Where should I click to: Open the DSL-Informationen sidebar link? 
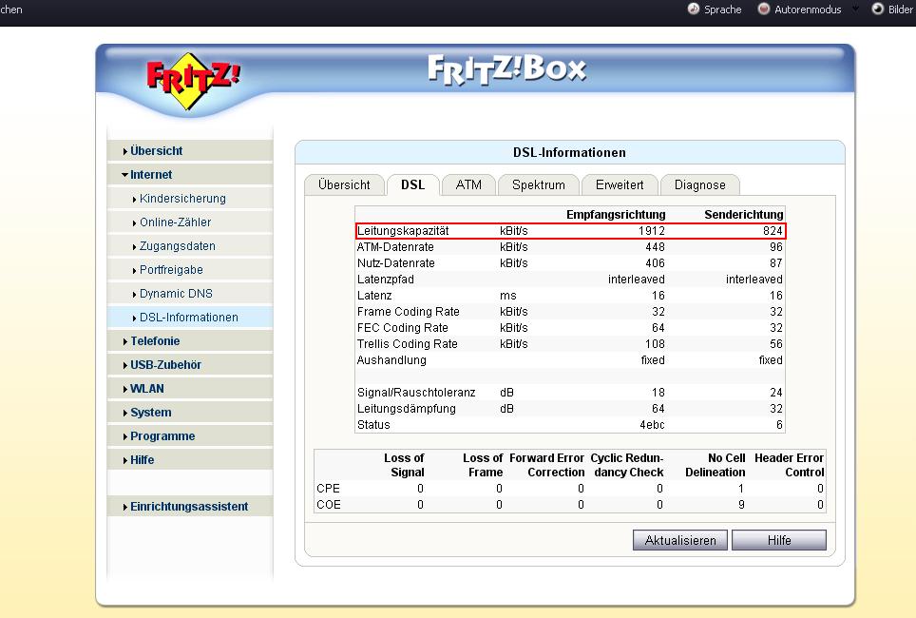tap(189, 318)
